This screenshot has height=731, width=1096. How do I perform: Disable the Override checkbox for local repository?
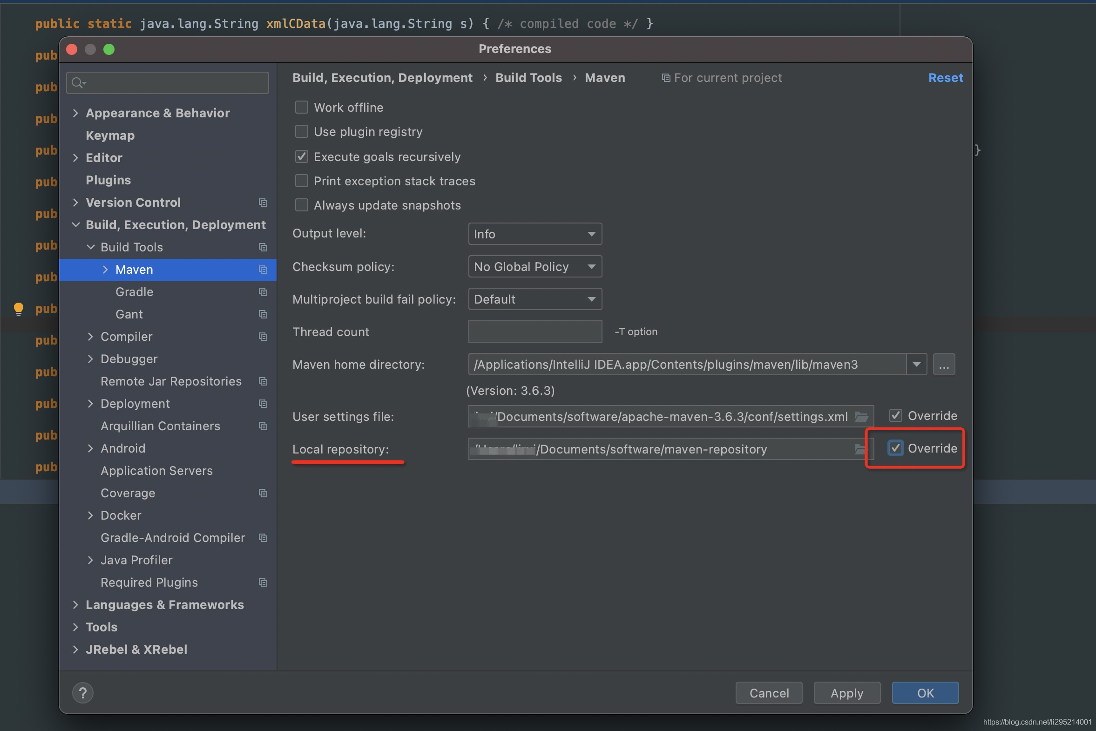[x=895, y=448]
